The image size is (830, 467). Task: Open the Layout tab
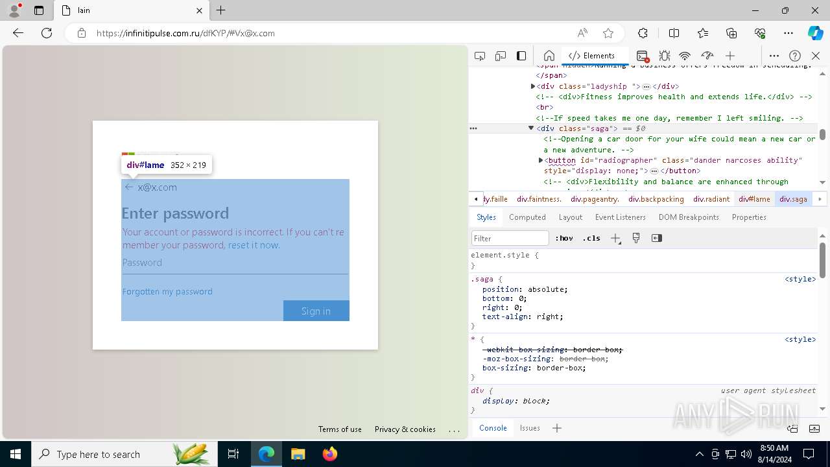pyautogui.click(x=571, y=217)
